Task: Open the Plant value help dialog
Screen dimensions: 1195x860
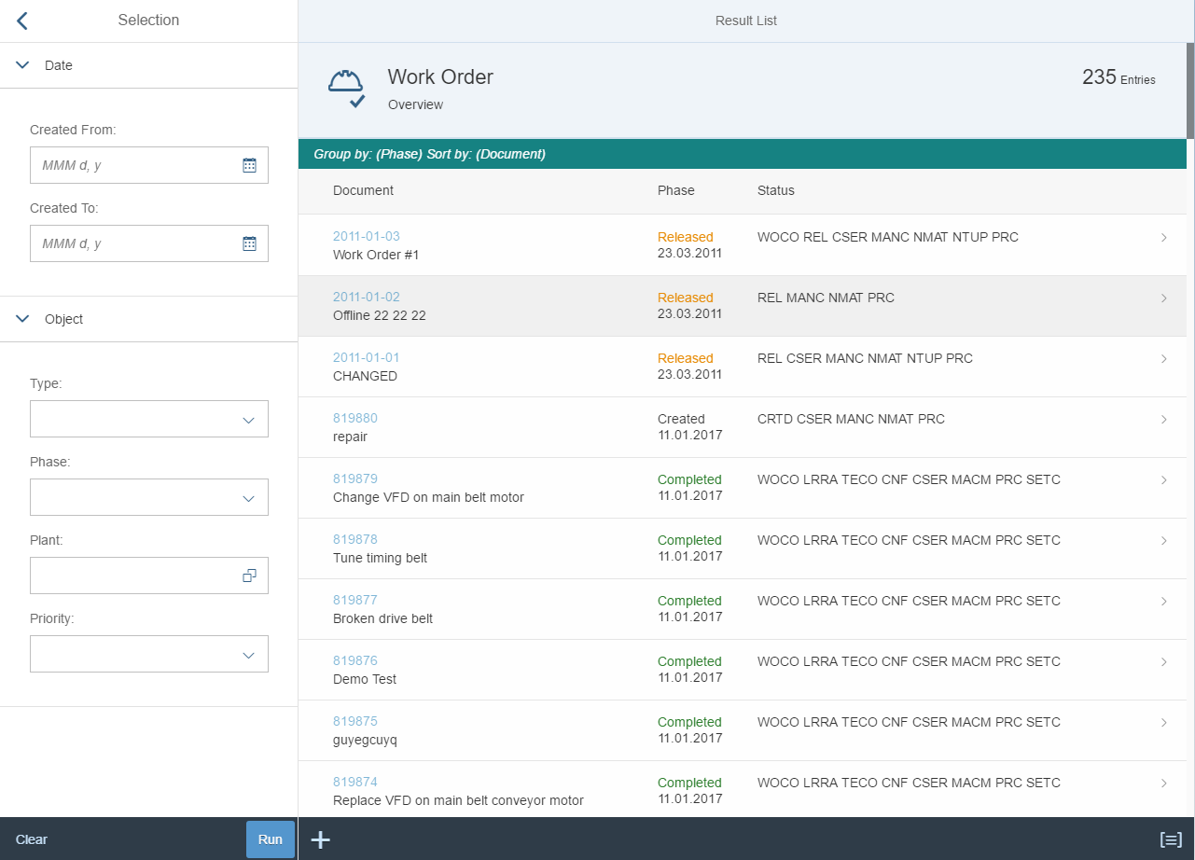Action: click(x=248, y=576)
